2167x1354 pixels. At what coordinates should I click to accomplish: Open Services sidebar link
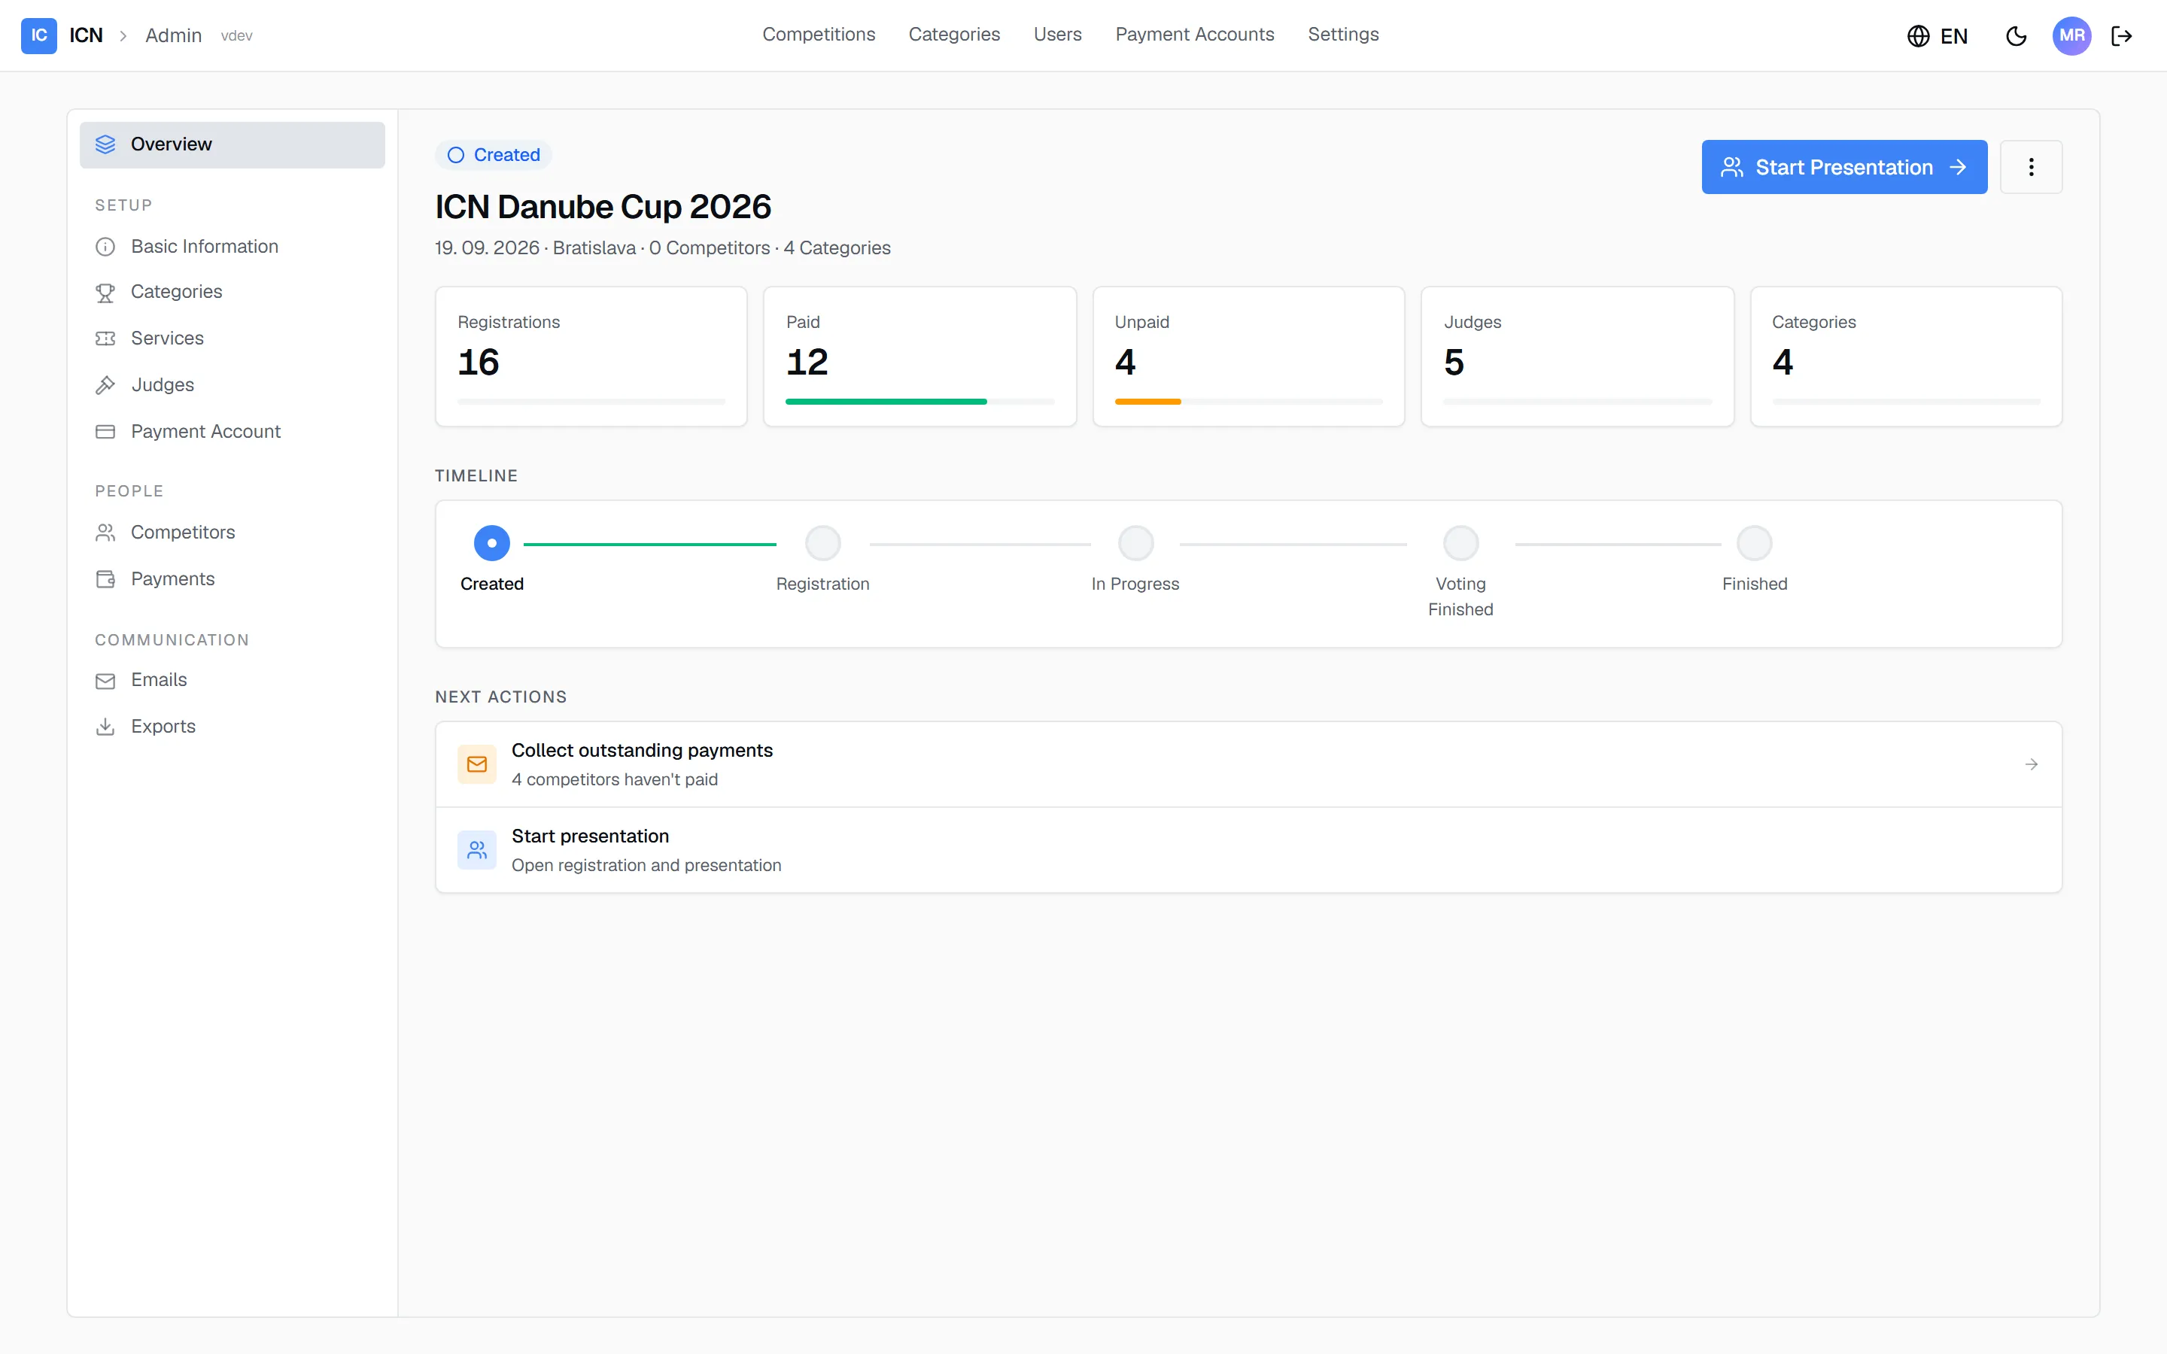tap(232, 338)
